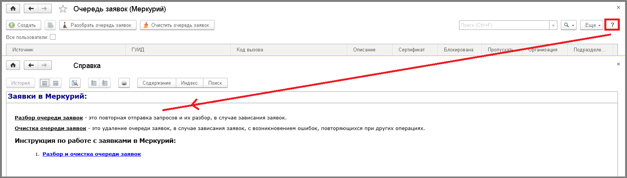Image resolution: width=627 pixels, height=178 pixels.
Task: Toggle the Все пользователи checkbox
Action: click(53, 37)
